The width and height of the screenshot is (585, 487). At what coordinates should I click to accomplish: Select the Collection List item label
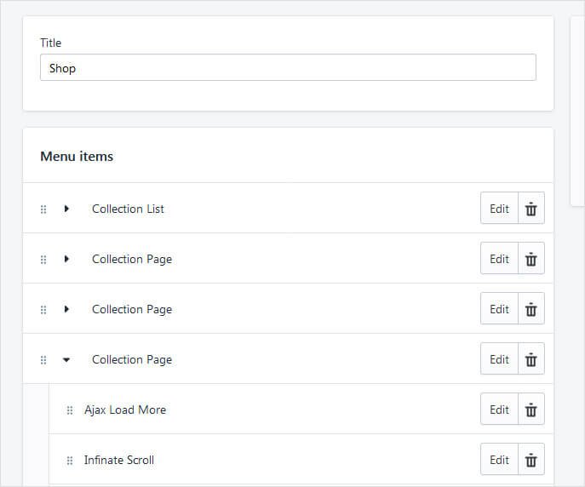(x=128, y=209)
